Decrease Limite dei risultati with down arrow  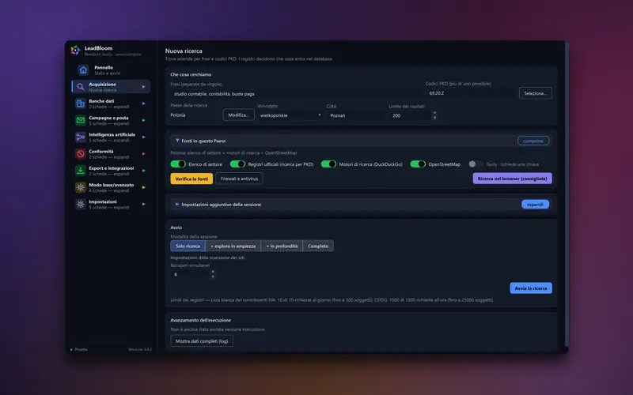[434, 118]
